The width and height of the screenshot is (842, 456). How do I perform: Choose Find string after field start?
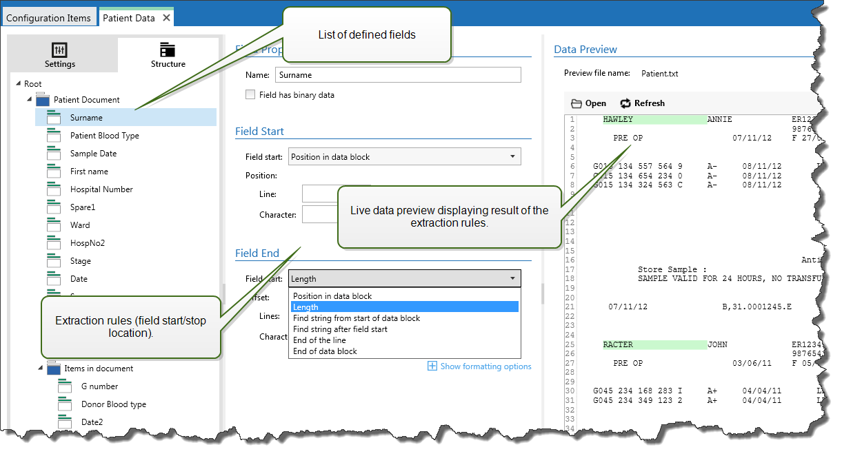click(x=340, y=329)
